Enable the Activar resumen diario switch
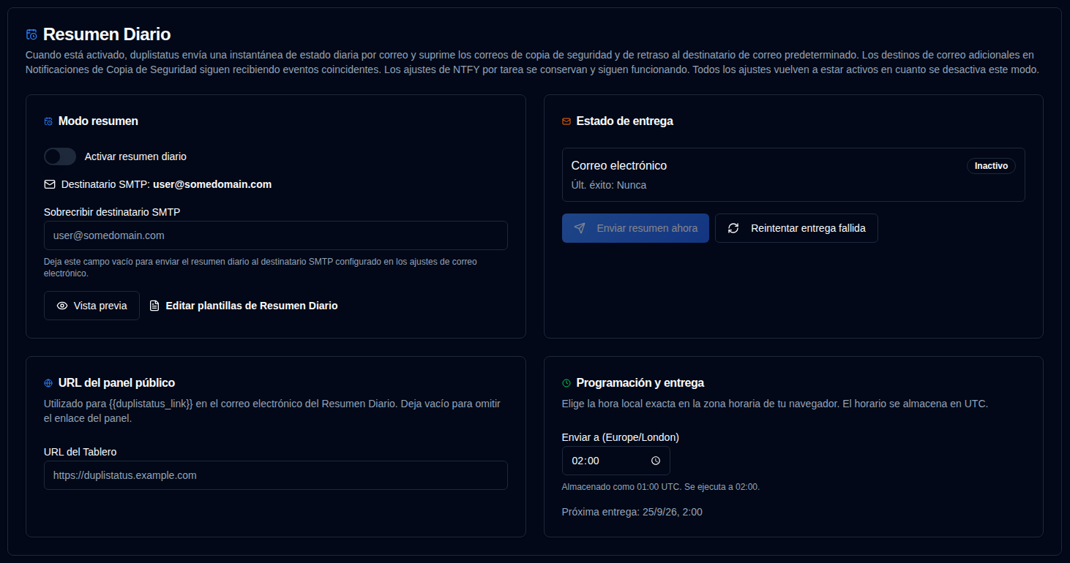The image size is (1070, 563). click(x=60, y=156)
